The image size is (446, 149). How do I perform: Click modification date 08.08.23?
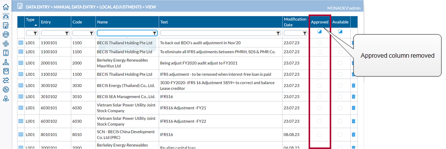point(292,134)
